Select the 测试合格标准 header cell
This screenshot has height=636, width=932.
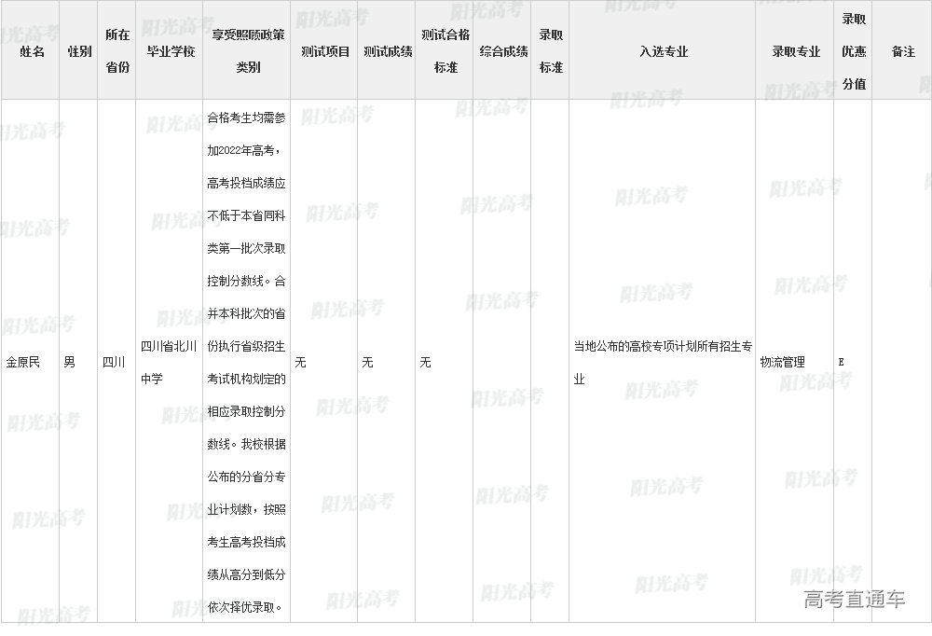[x=445, y=51]
